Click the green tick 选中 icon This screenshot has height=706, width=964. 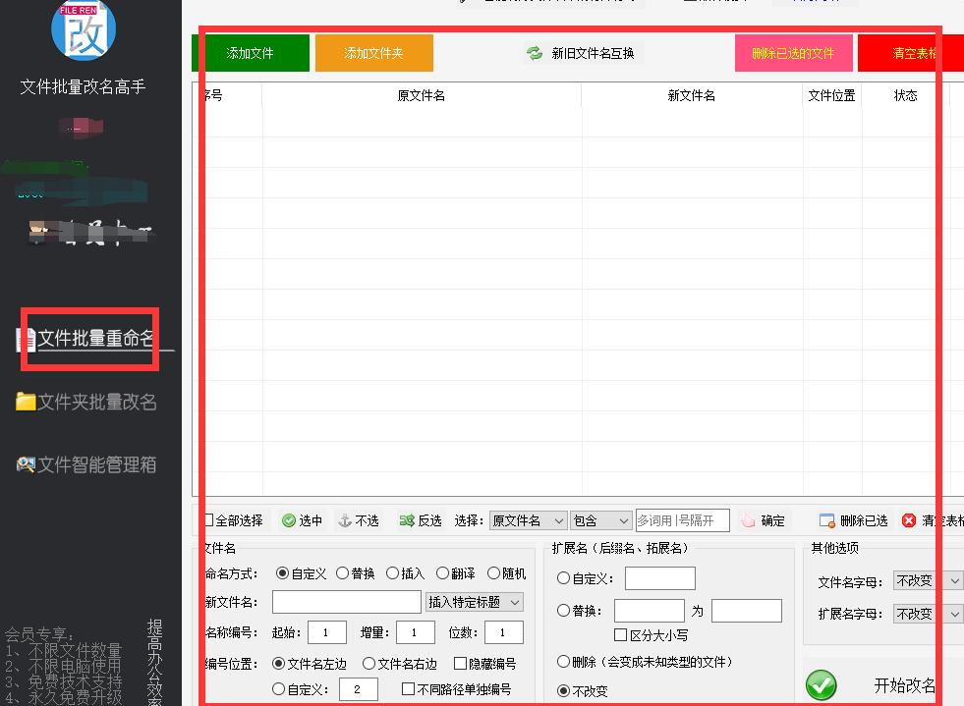pos(289,521)
